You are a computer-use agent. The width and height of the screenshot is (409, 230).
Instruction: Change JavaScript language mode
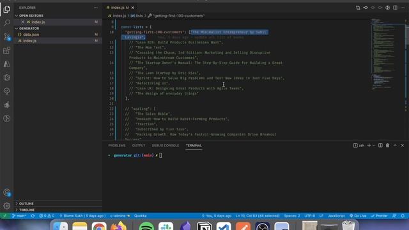336,216
